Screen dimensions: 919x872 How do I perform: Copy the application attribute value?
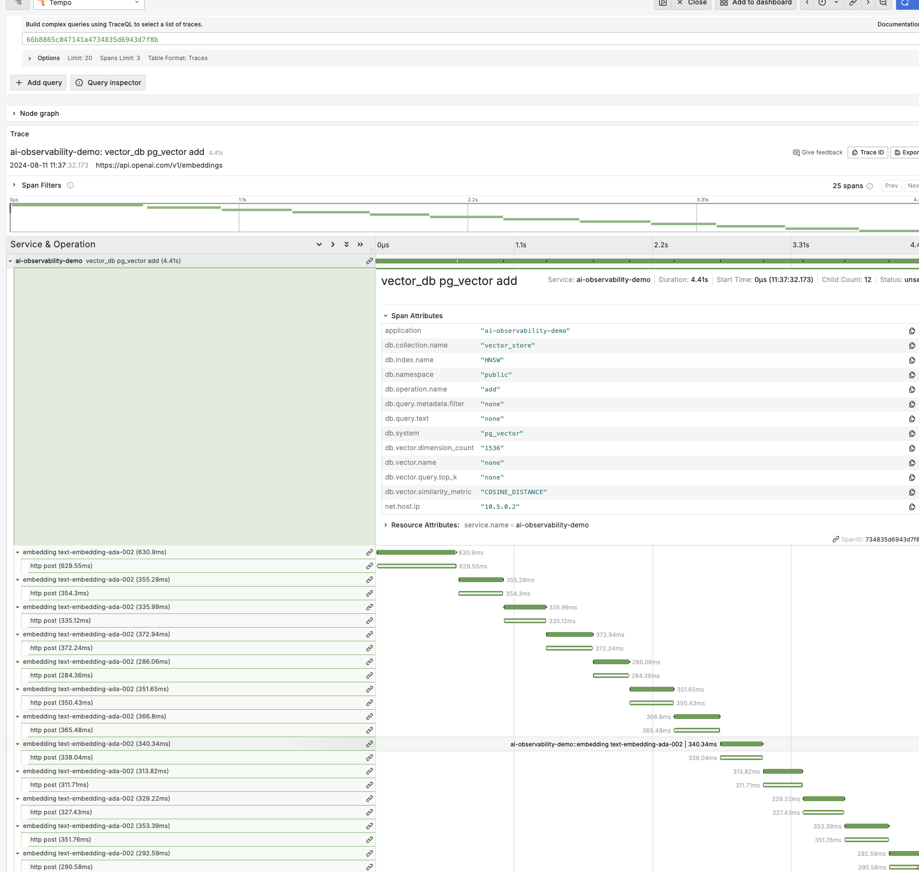point(912,331)
